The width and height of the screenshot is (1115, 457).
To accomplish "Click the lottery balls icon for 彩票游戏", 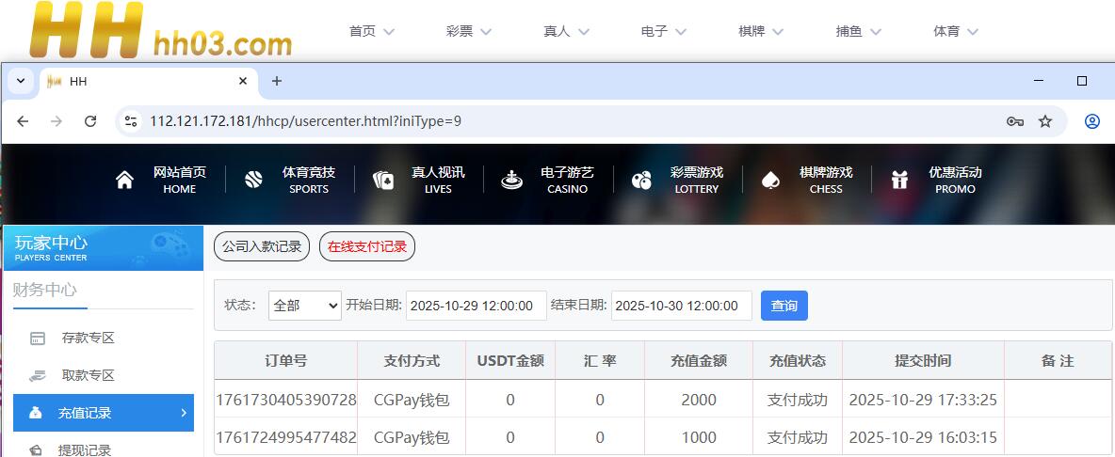I will pyautogui.click(x=641, y=180).
